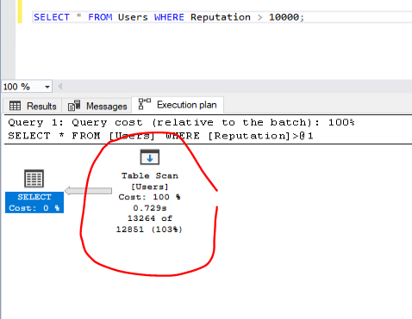
Task: Click the '13264 of' actual rows text
Action: pos(150,218)
